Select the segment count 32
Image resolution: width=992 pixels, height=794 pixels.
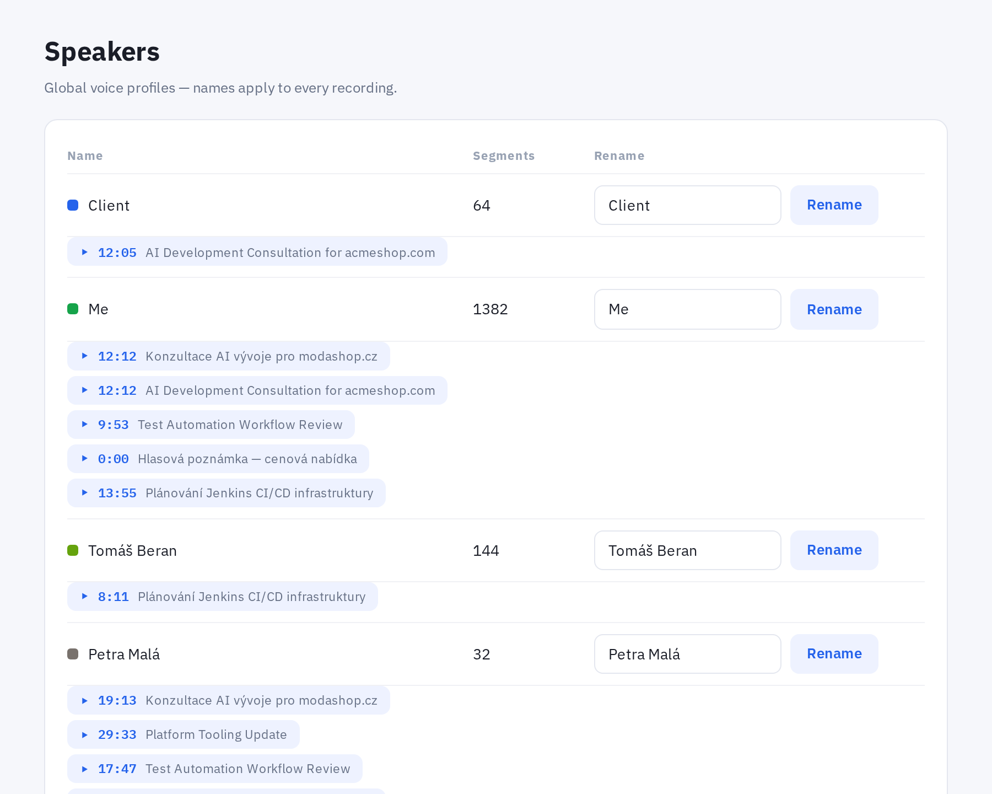coord(481,654)
